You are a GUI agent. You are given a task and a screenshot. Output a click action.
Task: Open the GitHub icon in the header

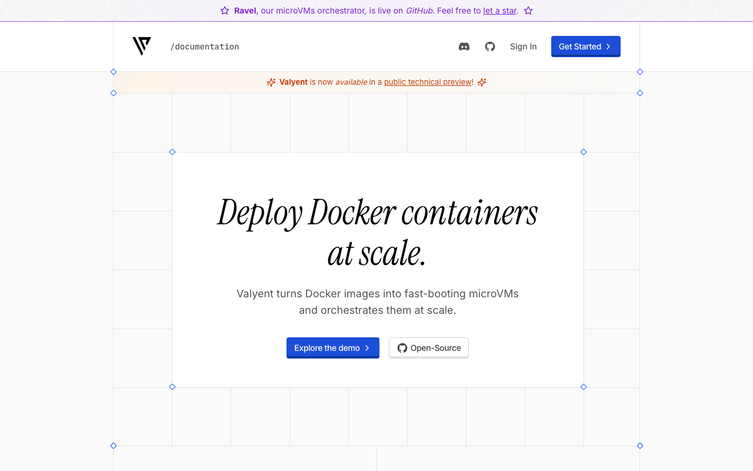coord(490,47)
